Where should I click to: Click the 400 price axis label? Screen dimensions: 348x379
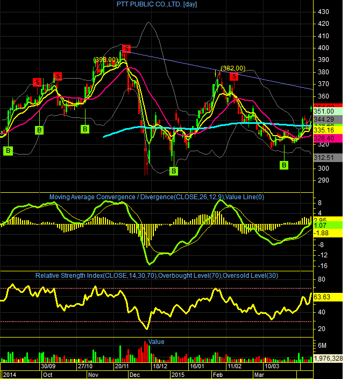[x=323, y=48]
